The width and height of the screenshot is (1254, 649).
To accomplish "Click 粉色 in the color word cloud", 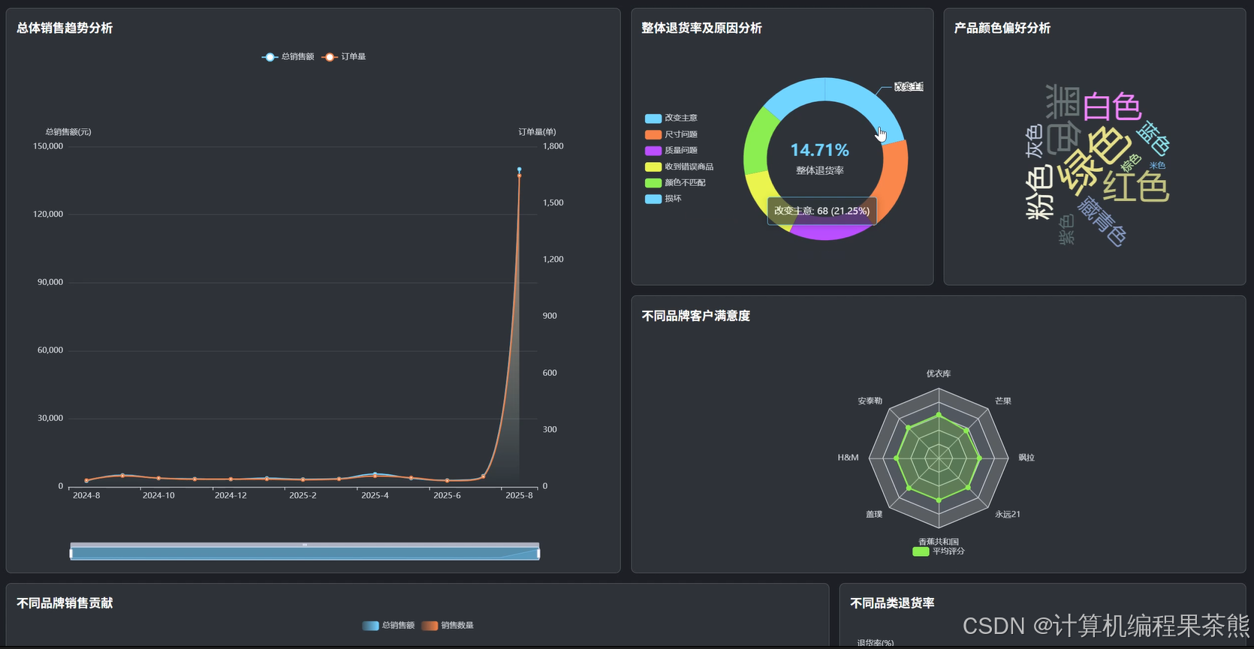I will click(x=1040, y=193).
